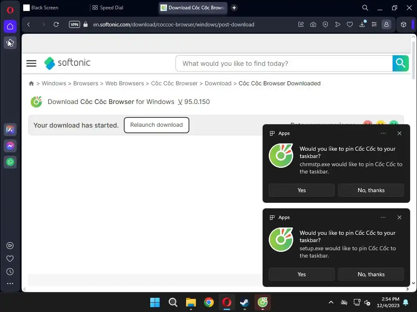This screenshot has width=417, height=312.
Task: Open chrmstp.exe notification options menu
Action: point(383,133)
